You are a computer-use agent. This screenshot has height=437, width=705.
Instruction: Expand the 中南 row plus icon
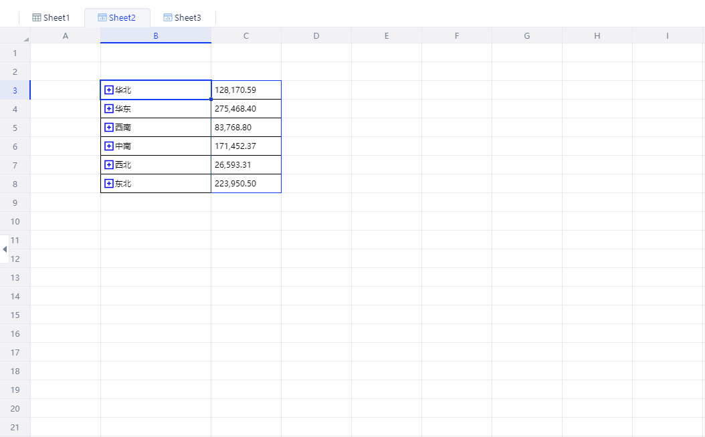tap(109, 146)
